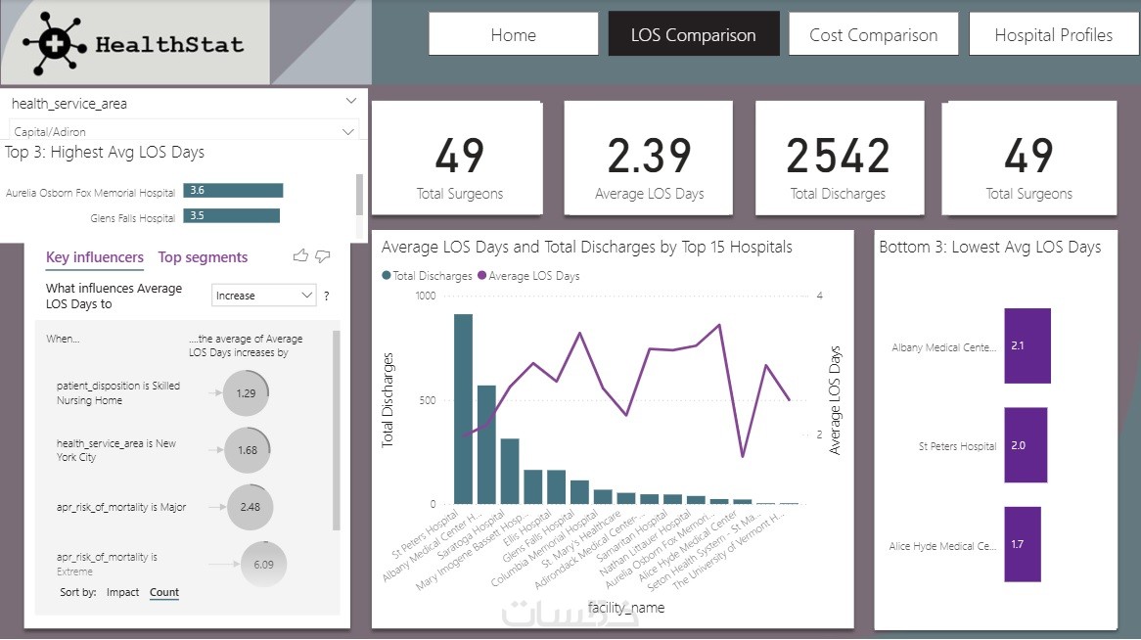The height and width of the screenshot is (640, 1141).
Task: Open the Increase direction dropdown
Action: pyautogui.click(x=263, y=296)
